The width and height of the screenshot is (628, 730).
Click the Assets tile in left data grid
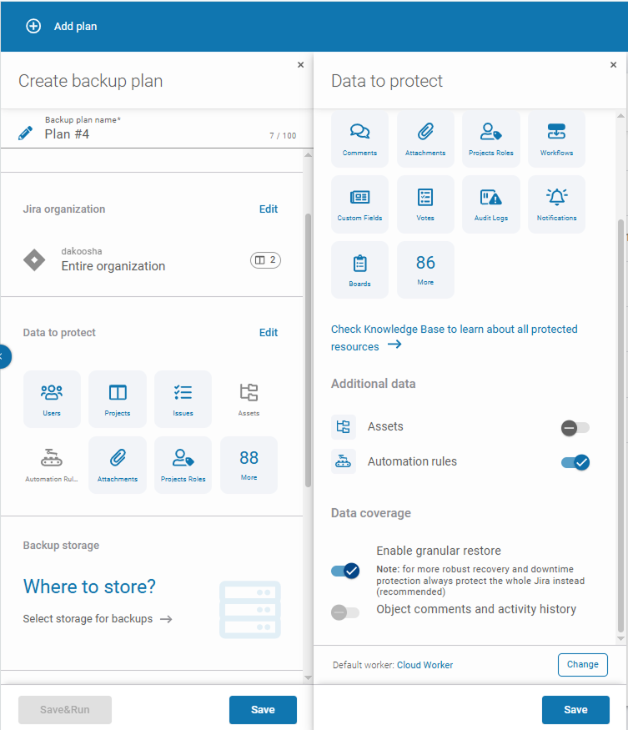click(x=249, y=399)
